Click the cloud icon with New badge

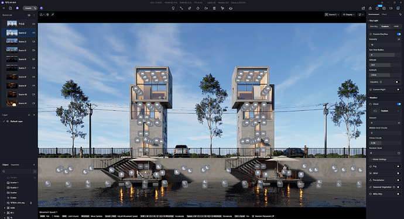coord(377,8)
